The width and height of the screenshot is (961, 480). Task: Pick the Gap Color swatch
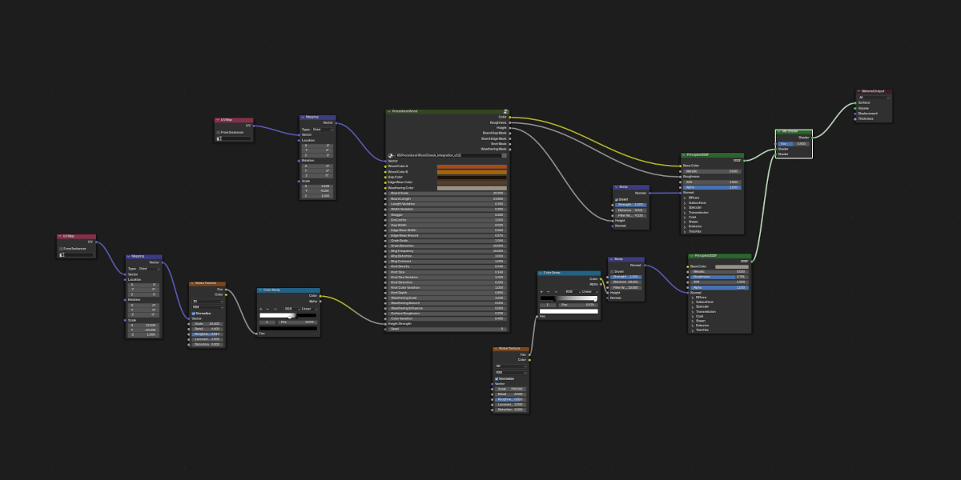[472, 178]
